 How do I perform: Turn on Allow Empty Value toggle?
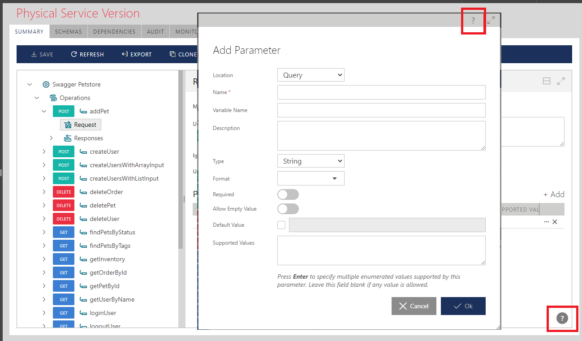pos(288,209)
